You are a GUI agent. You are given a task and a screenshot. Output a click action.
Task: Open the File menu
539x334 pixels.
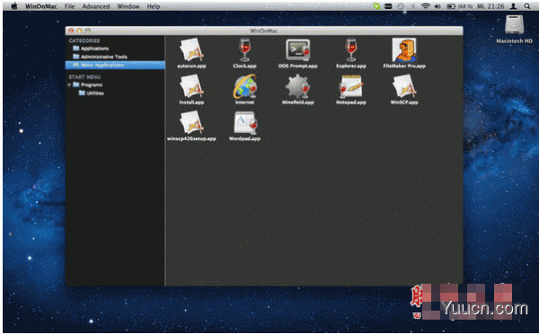pos(69,6)
